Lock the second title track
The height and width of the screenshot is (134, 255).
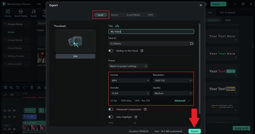pos(5,117)
